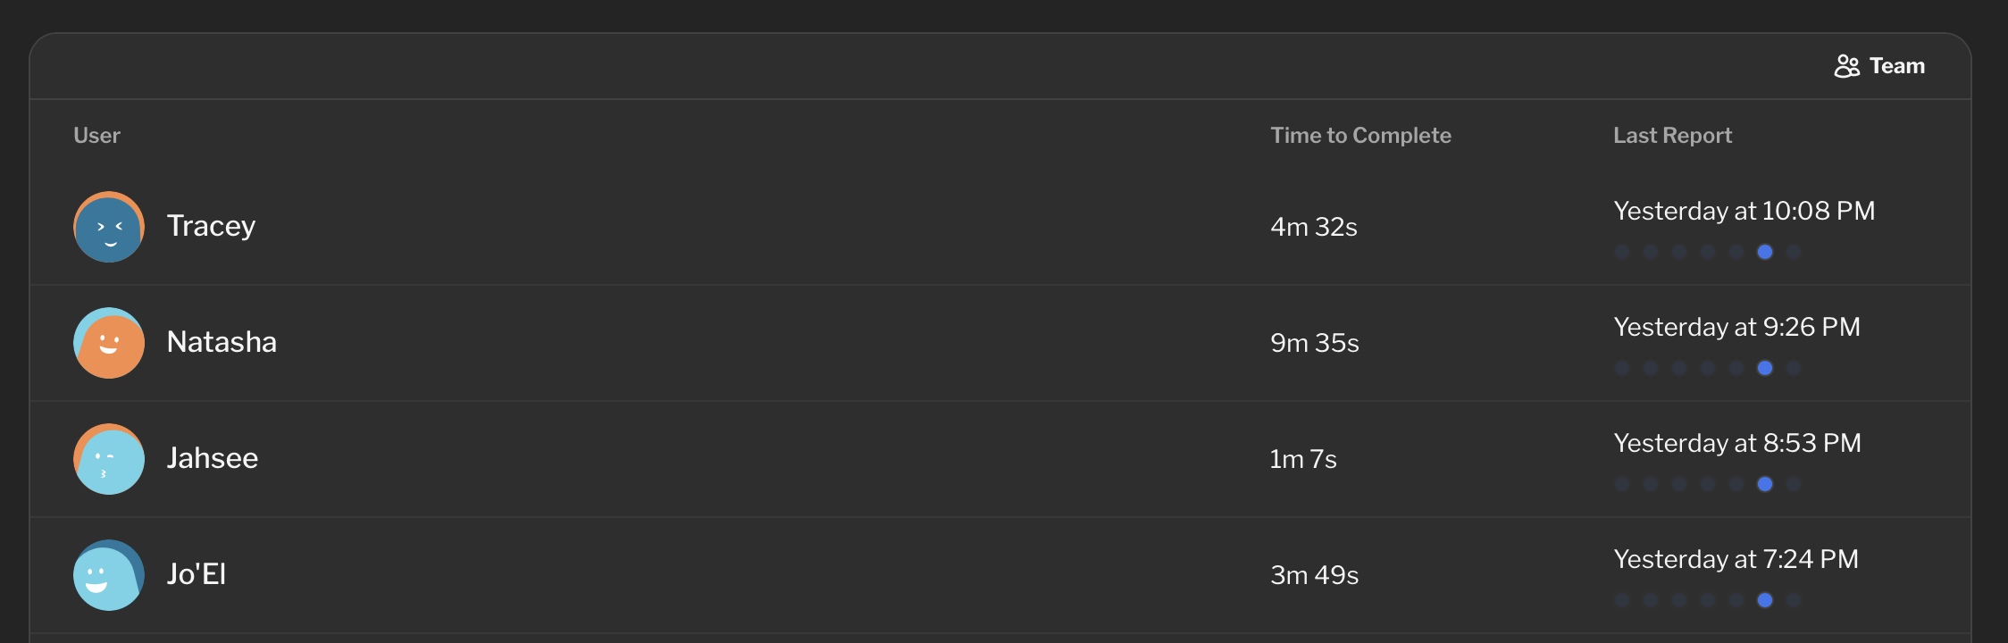The width and height of the screenshot is (2008, 643).
Task: Click Jo'El's highlighted blue report dot
Action: pos(1765,600)
